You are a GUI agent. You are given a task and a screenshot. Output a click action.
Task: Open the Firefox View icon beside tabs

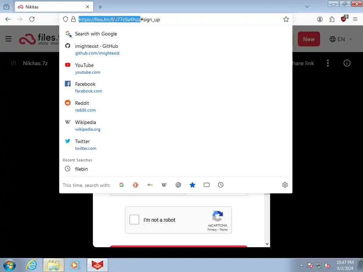point(6,7)
